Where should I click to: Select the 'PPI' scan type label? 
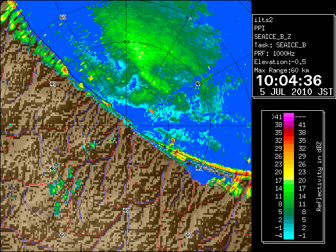[259, 28]
